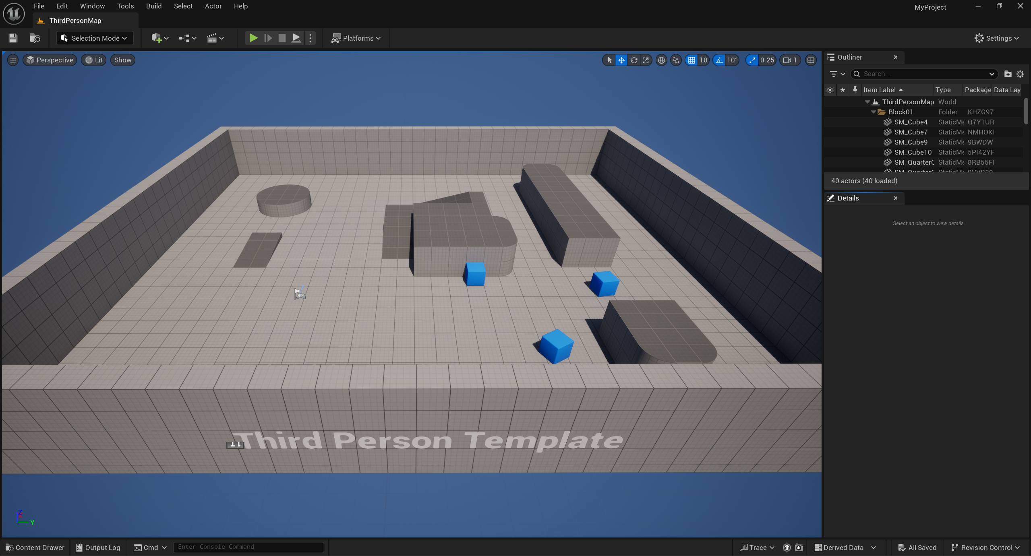Open the Show flags menu
The image size is (1031, 556).
coord(123,60)
